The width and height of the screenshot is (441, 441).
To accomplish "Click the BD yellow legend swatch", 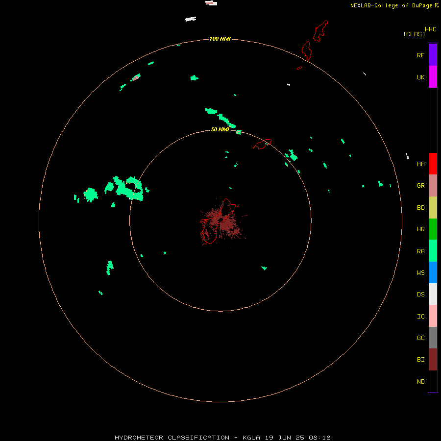I will [433, 207].
